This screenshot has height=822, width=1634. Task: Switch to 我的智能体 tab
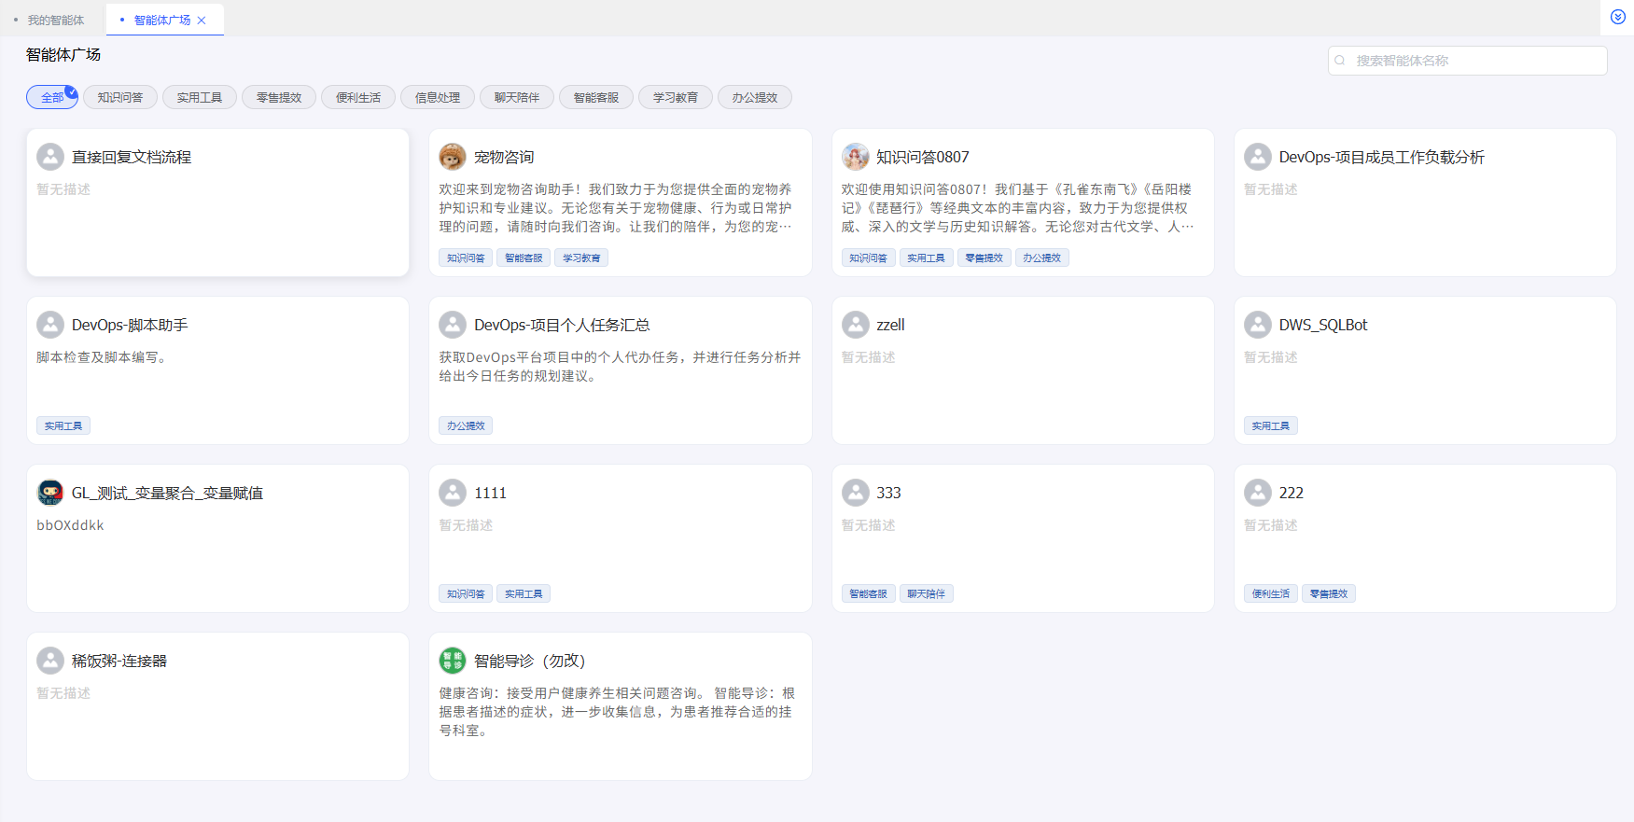pyautogui.click(x=55, y=21)
